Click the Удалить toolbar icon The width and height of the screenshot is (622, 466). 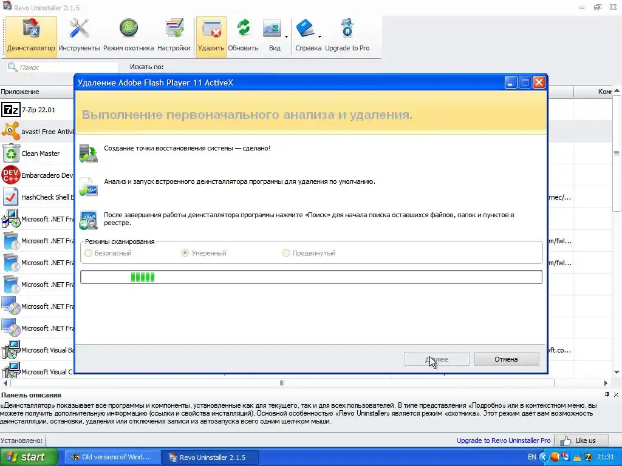(211, 37)
